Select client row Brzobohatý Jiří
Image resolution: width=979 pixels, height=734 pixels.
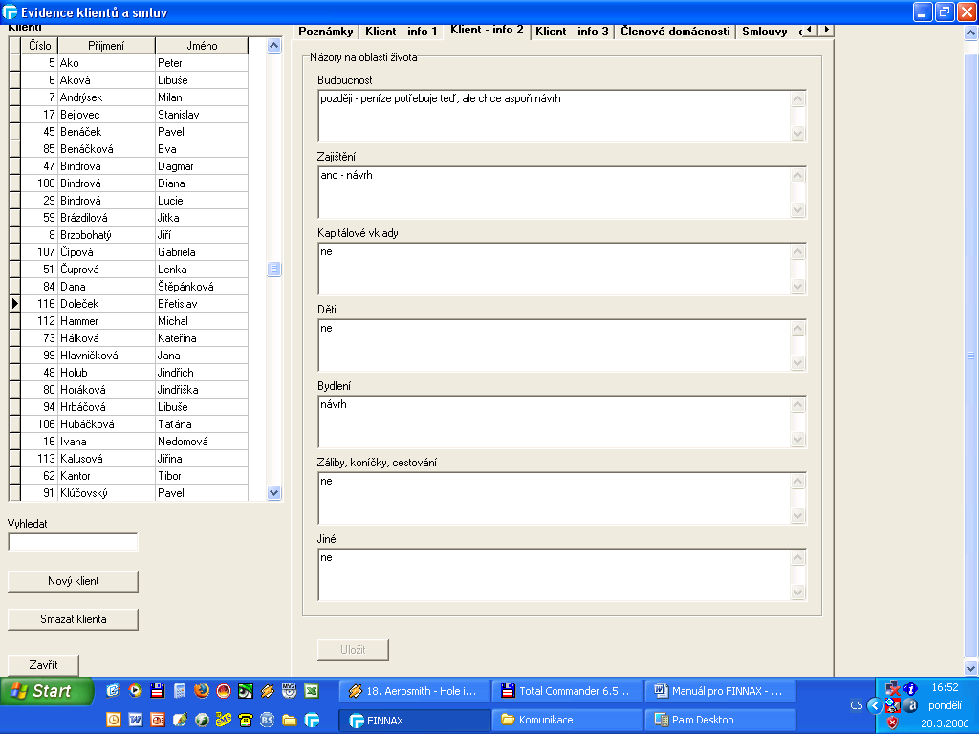(134, 235)
